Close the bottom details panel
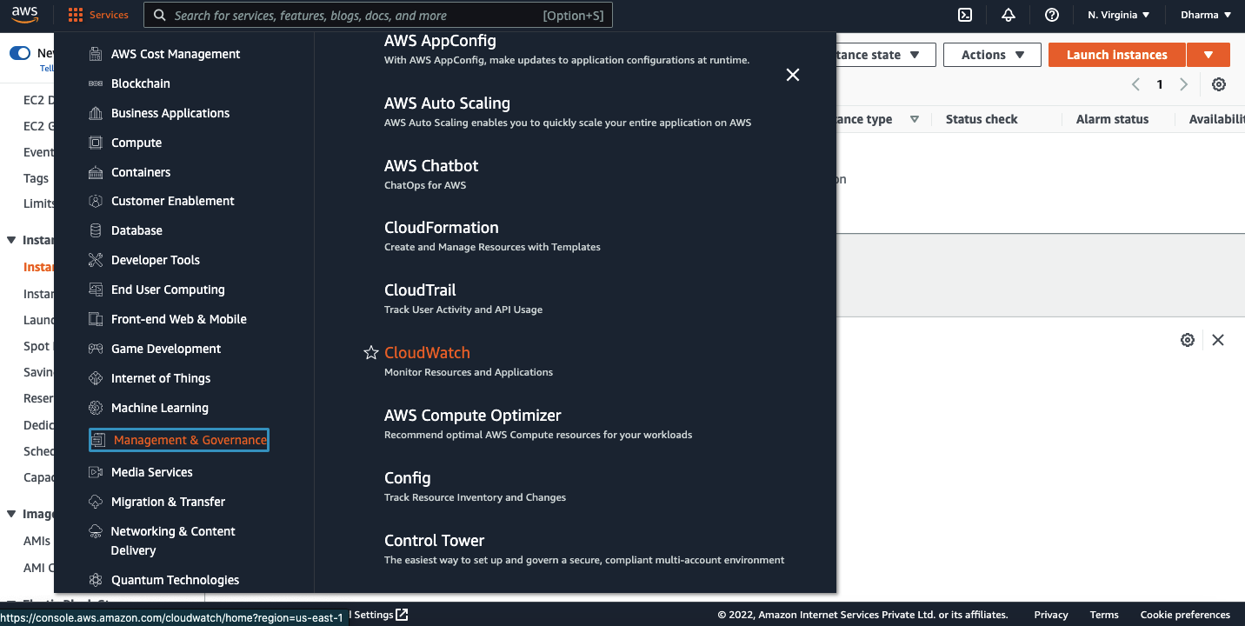The width and height of the screenshot is (1245, 626). 1218,340
